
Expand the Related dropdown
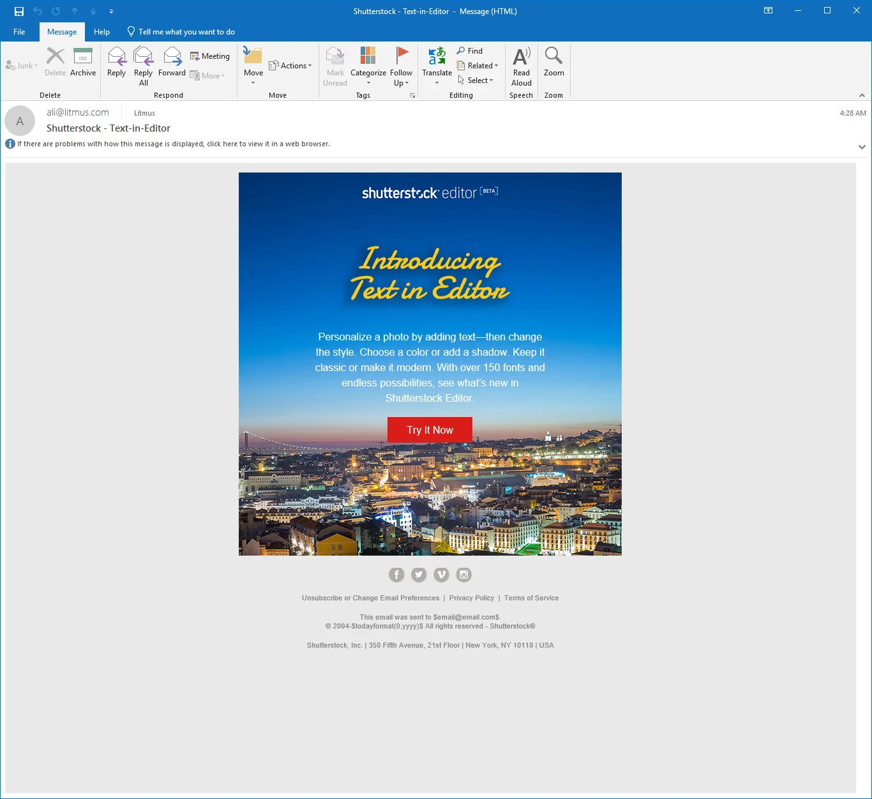pos(477,66)
